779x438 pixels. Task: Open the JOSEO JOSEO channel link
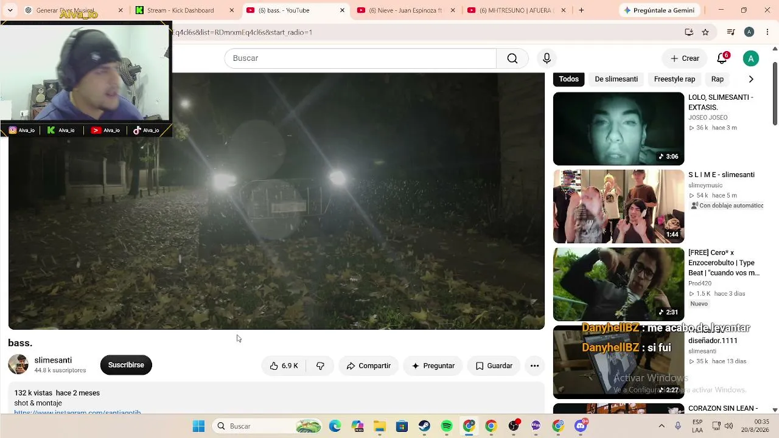(708, 117)
